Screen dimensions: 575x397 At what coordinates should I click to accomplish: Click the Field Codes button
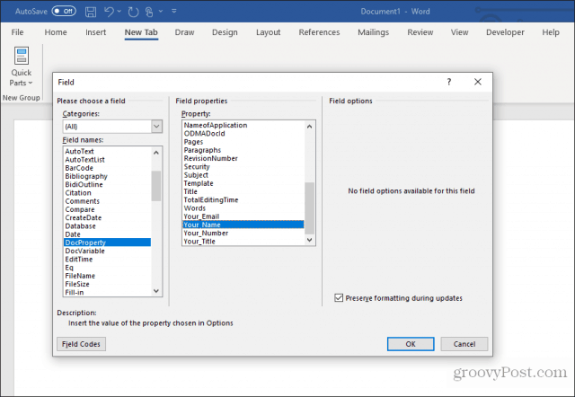81,344
